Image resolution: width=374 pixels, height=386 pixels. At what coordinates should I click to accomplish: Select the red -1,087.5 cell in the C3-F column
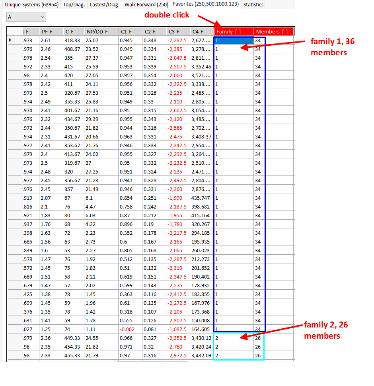(178, 329)
